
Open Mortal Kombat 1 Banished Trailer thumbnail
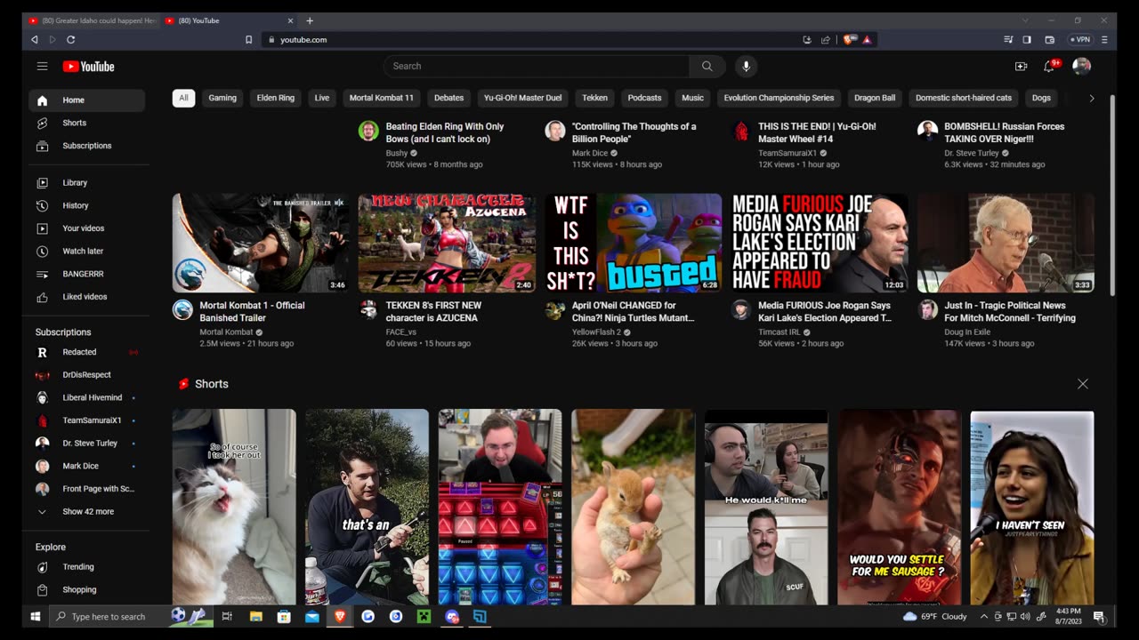coord(261,243)
